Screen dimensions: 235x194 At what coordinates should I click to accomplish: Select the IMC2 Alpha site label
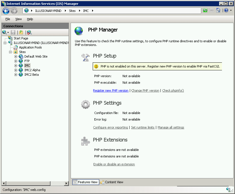(32, 70)
